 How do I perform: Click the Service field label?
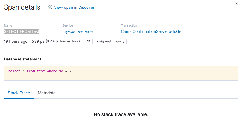coord(68,25)
